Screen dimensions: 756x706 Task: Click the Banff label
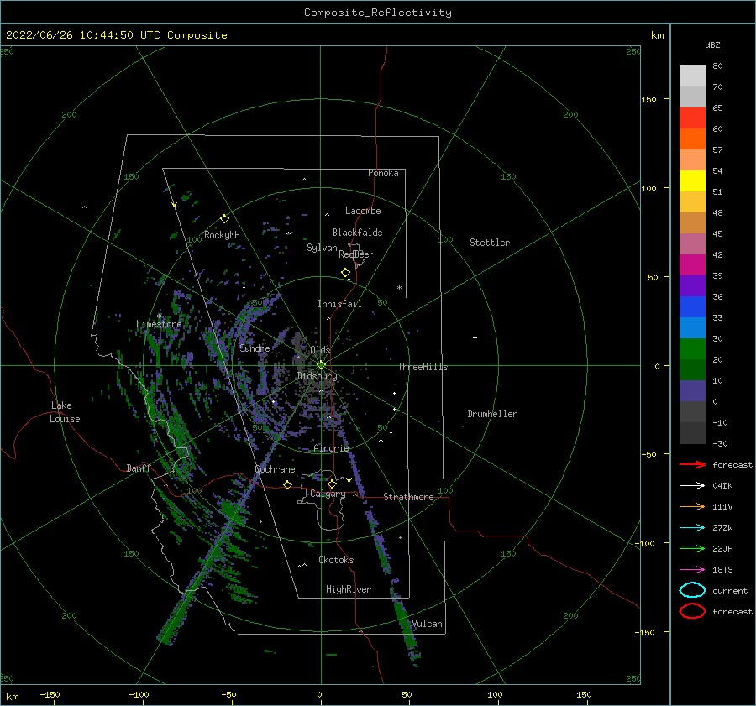point(139,468)
